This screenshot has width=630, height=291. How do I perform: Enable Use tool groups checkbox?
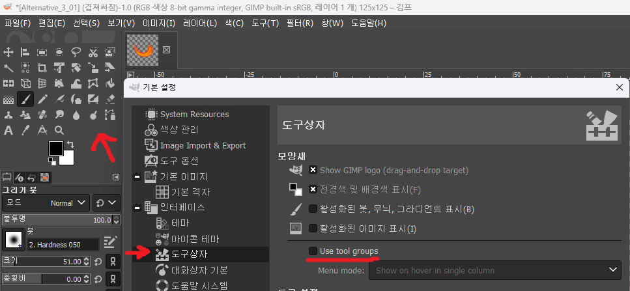click(313, 251)
